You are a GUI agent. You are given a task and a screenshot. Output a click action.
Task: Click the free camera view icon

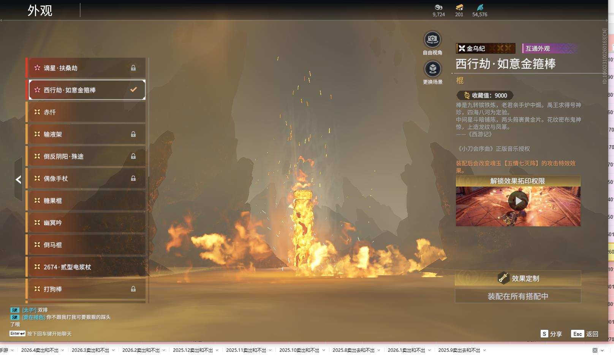pyautogui.click(x=432, y=39)
